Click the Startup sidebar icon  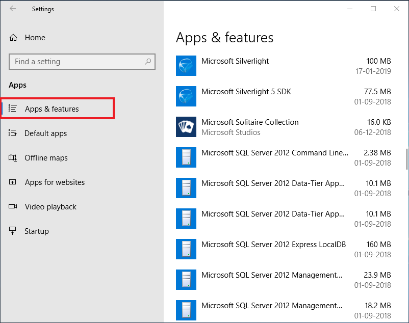click(x=13, y=231)
